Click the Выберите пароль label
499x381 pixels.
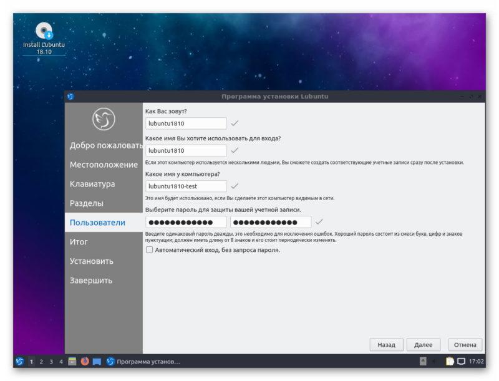pyautogui.click(x=223, y=210)
